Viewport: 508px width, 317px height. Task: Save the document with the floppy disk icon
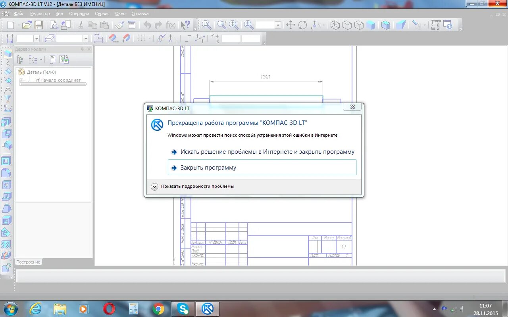point(38,25)
